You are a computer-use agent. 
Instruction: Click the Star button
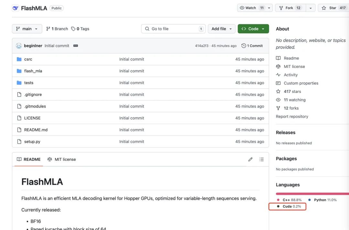334,8
